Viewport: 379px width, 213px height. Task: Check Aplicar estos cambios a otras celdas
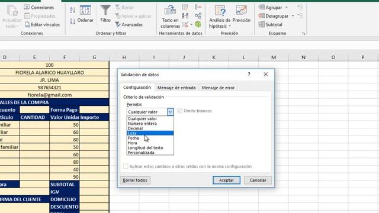click(x=126, y=166)
